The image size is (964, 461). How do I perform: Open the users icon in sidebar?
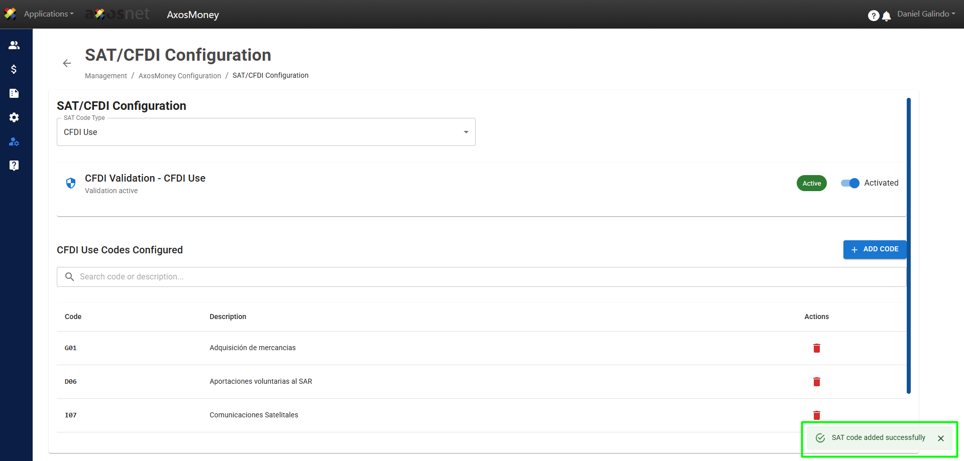tap(14, 45)
